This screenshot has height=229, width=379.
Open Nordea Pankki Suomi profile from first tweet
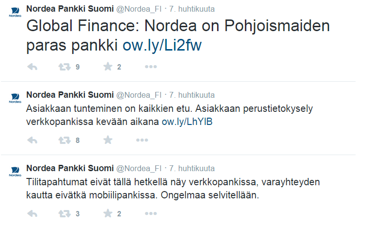(69, 9)
